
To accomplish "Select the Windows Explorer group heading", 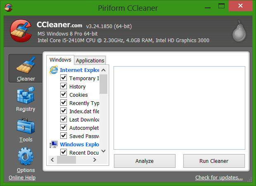I will pyautogui.click(x=79, y=145).
